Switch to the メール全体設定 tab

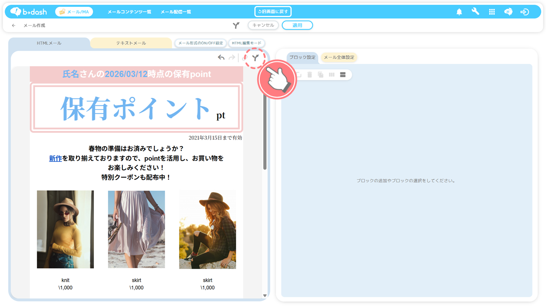[x=339, y=58]
